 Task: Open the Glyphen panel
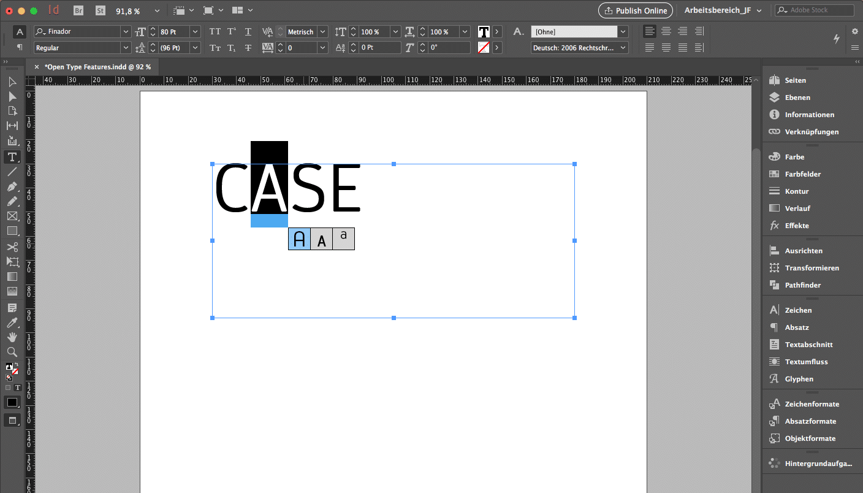pyautogui.click(x=799, y=379)
